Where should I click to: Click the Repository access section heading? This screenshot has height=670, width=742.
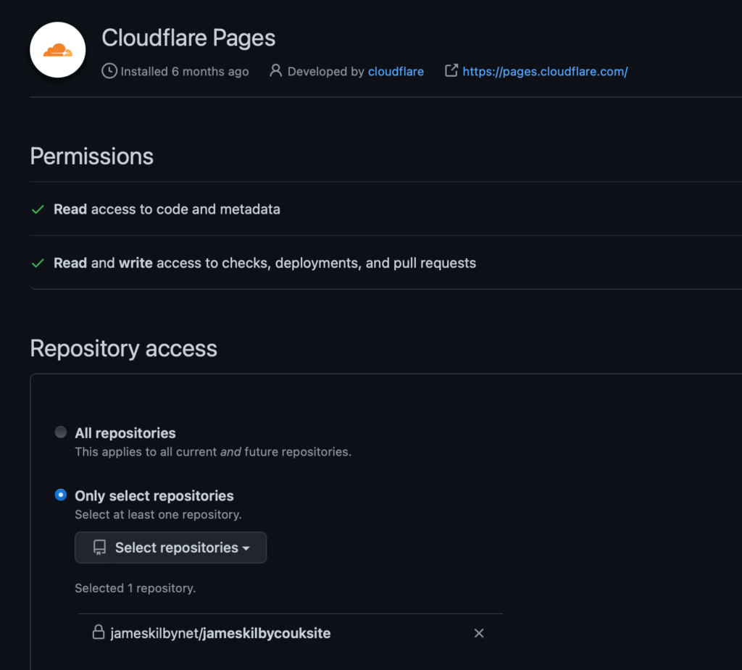pyautogui.click(x=124, y=348)
